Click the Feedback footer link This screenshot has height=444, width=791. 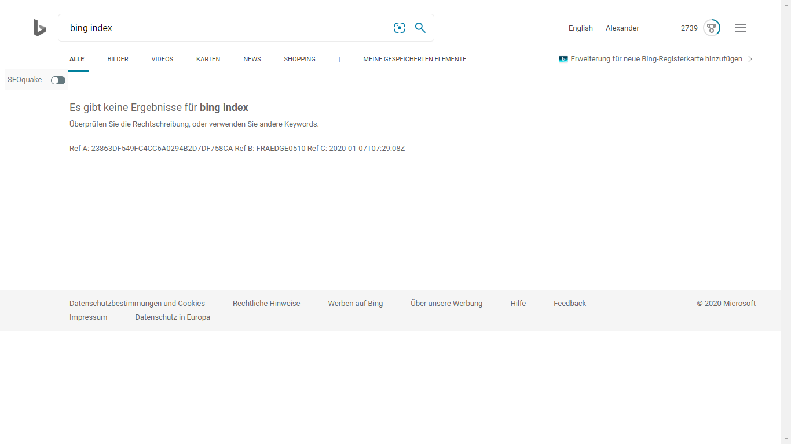570,304
